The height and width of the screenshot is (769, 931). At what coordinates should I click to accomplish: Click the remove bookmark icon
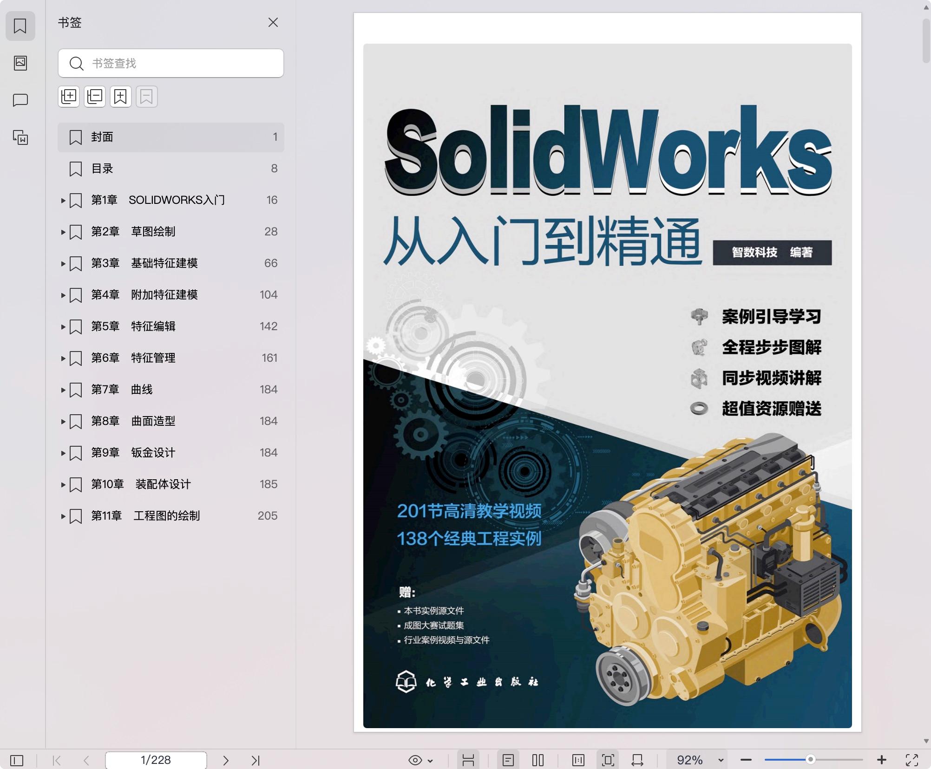(x=147, y=97)
